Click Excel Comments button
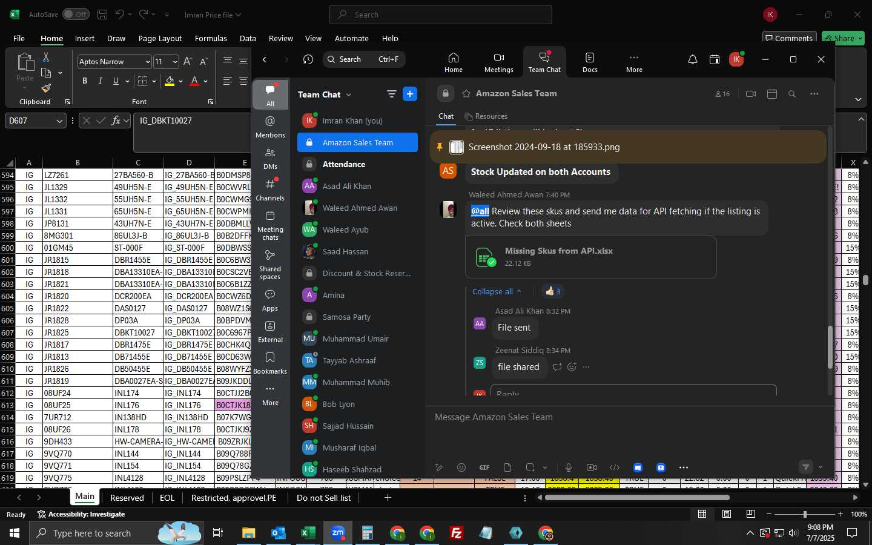 [790, 38]
